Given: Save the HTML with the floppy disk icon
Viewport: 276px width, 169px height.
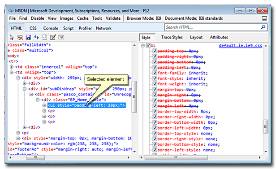Looking at the screenshot, I should click(x=28, y=37).
